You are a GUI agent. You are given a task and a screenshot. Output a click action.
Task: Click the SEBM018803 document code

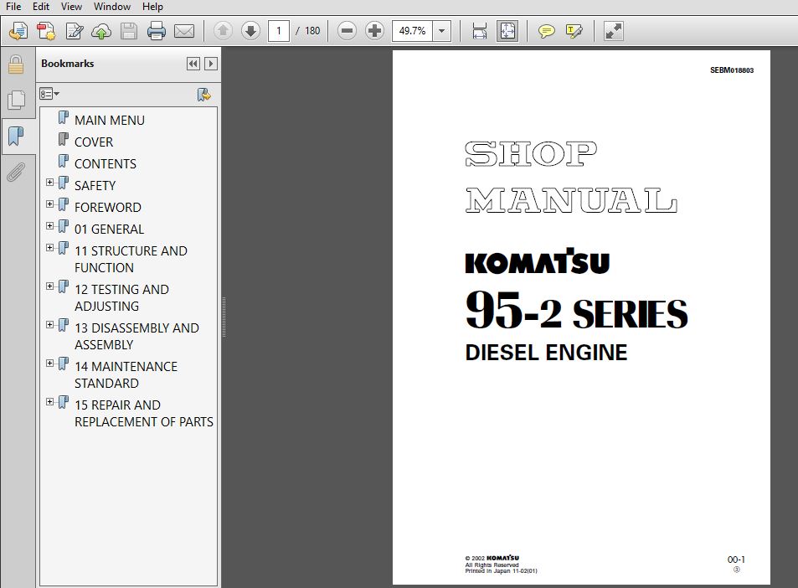(x=732, y=70)
